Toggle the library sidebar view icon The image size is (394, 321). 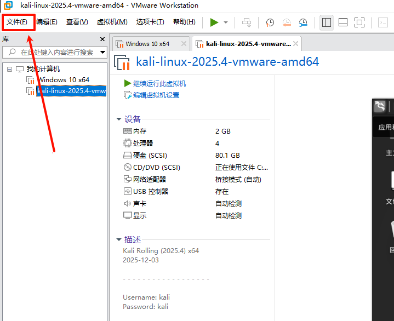(x=327, y=22)
